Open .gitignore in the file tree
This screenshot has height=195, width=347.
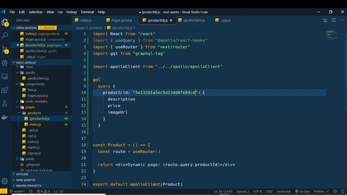point(33,165)
